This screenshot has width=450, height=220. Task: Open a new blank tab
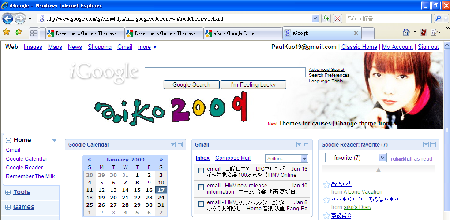(x=368, y=33)
